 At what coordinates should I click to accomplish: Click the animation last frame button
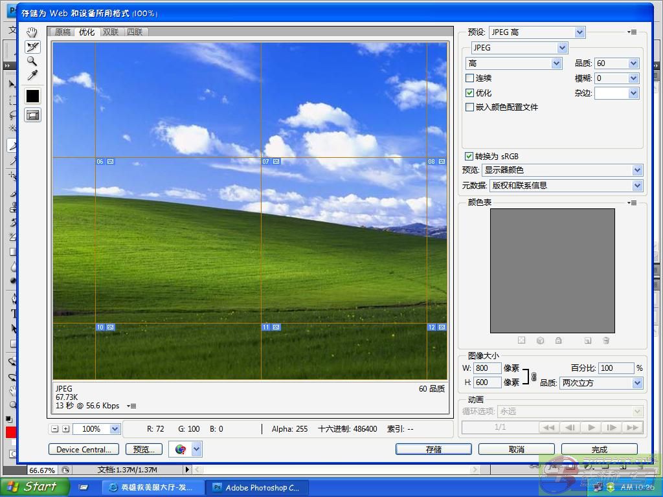pos(633,427)
